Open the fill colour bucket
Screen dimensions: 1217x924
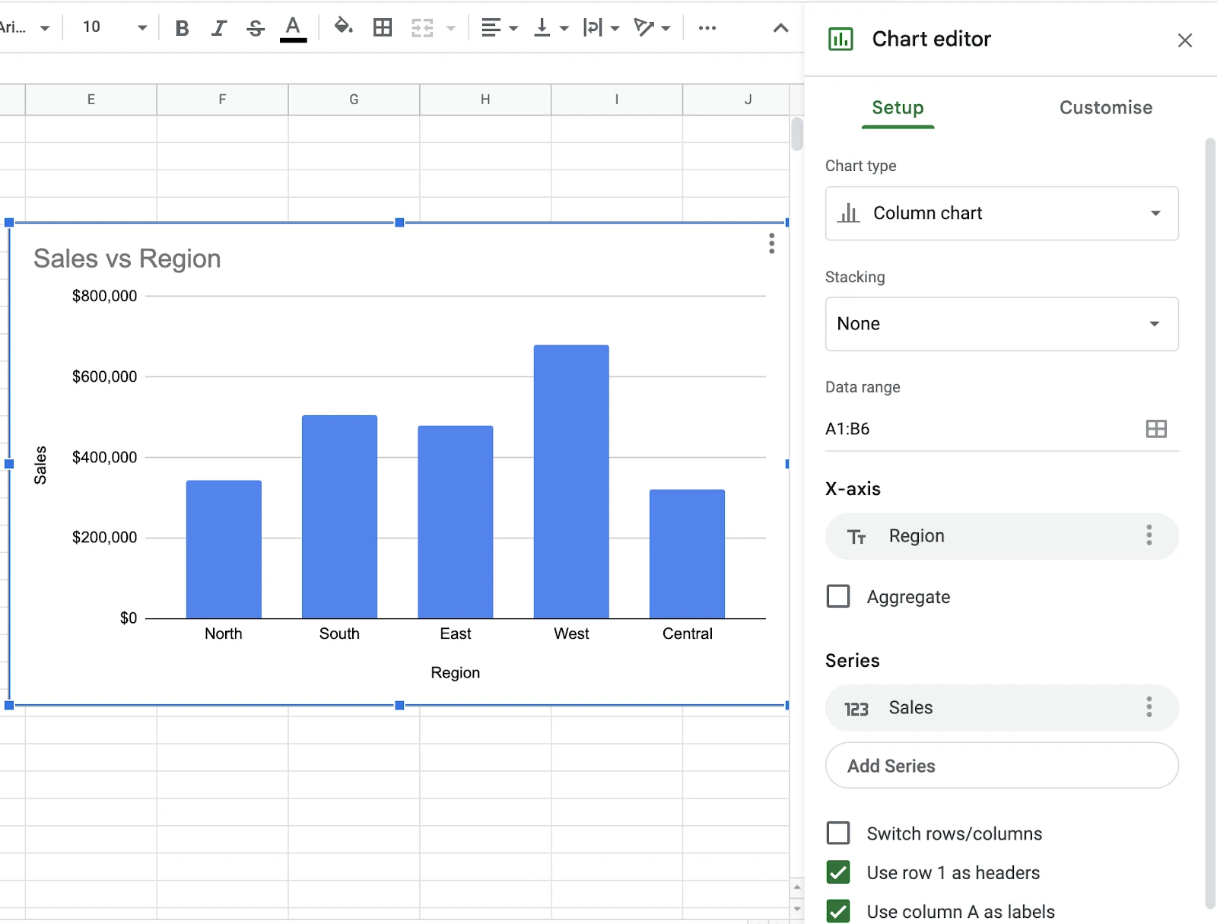click(343, 27)
